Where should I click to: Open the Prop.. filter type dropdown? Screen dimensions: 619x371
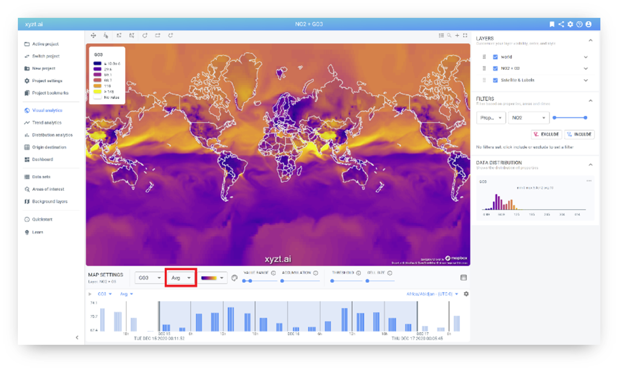(x=491, y=118)
